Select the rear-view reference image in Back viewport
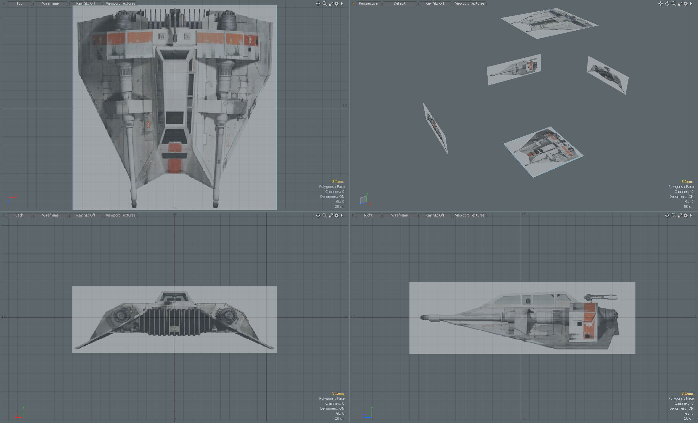The height and width of the screenshot is (423, 698). tap(174, 320)
